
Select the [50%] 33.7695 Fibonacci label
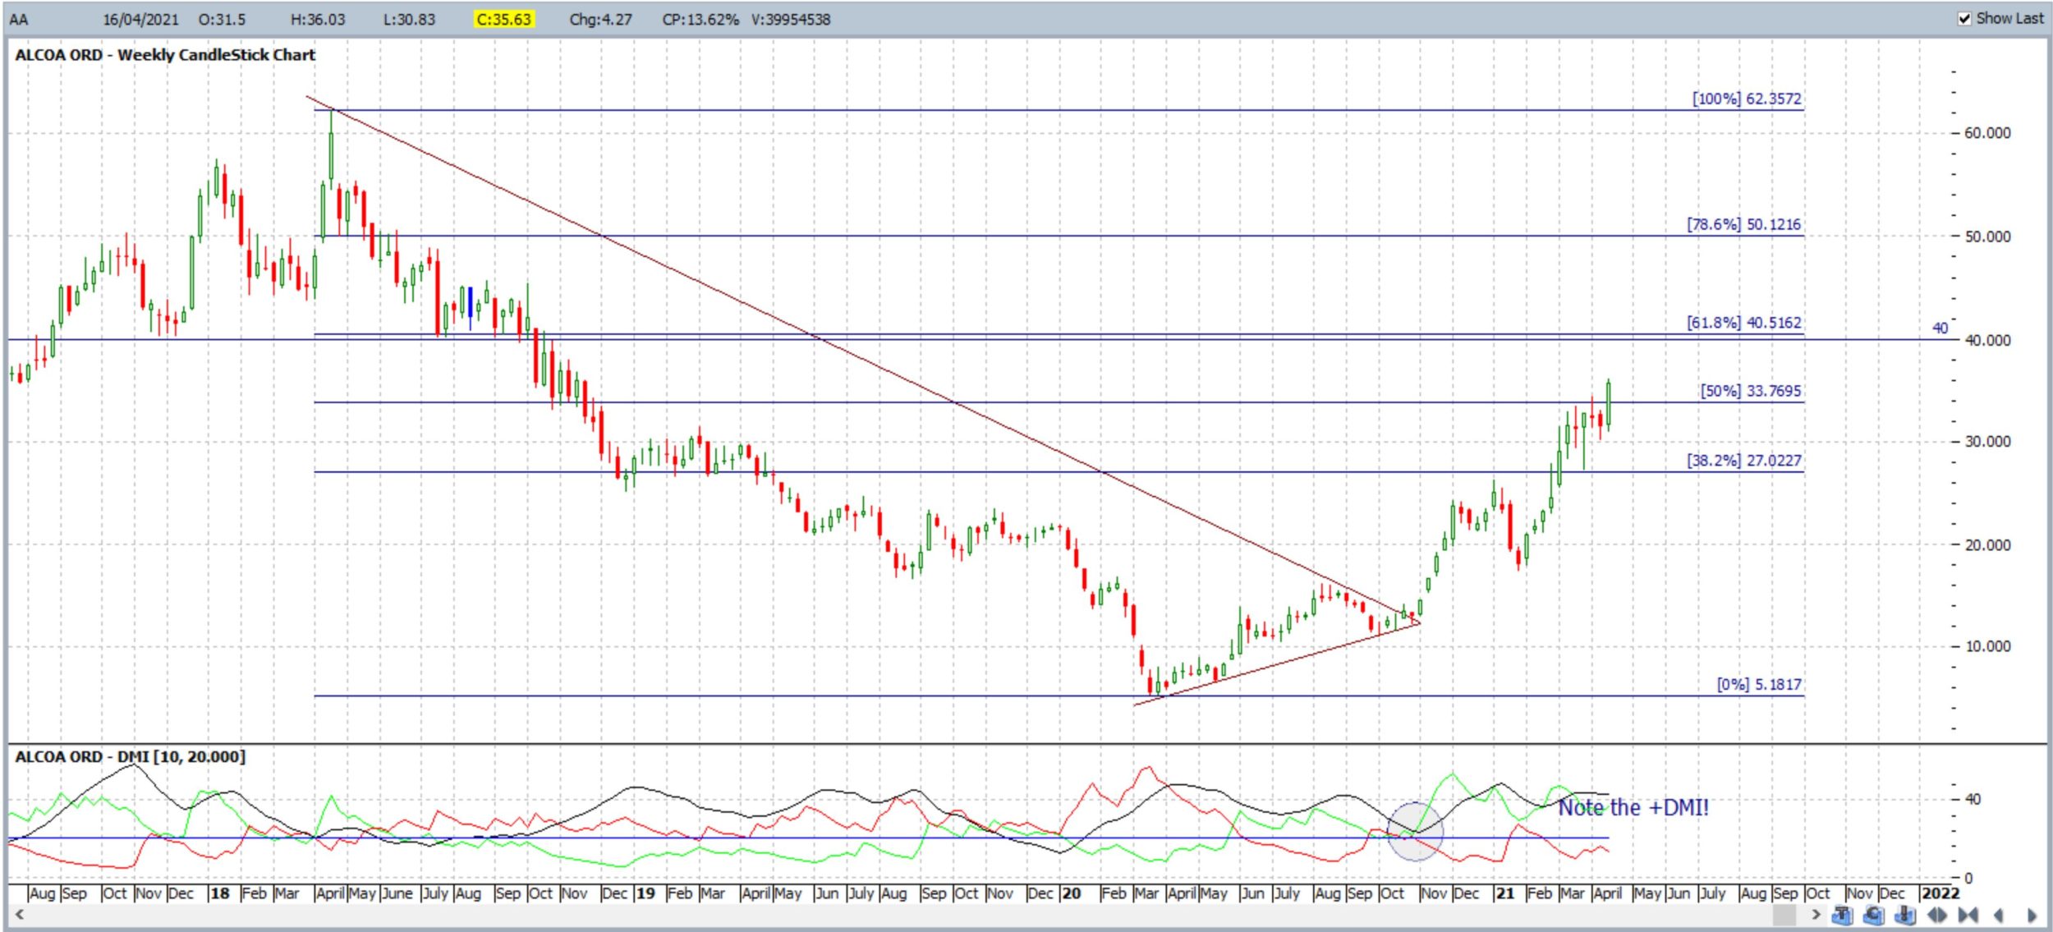click(x=1750, y=391)
